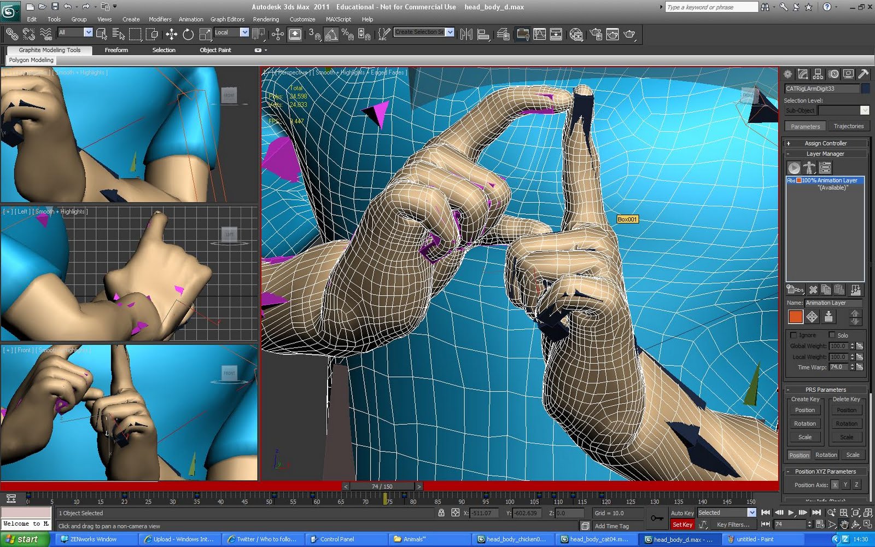Toggle the Ignore checkbox
Screen dimensions: 875x547
point(794,335)
